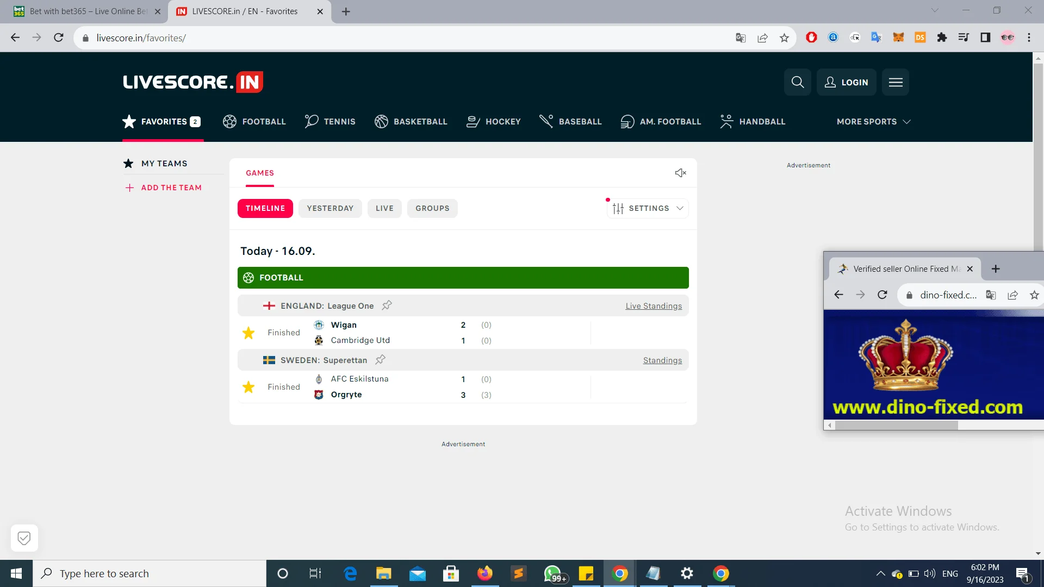Click the shield checkmark icon at bottom left

tap(24, 538)
